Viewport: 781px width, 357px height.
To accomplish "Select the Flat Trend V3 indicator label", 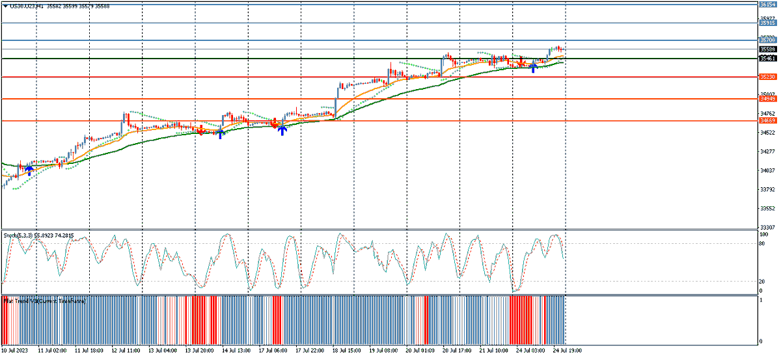I will pyautogui.click(x=44, y=301).
